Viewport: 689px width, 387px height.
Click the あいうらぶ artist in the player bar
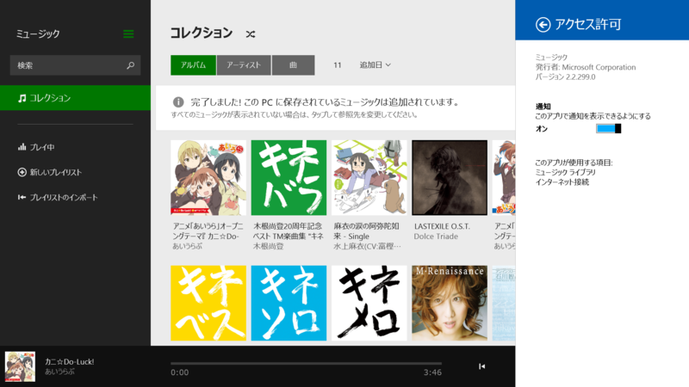(59, 372)
